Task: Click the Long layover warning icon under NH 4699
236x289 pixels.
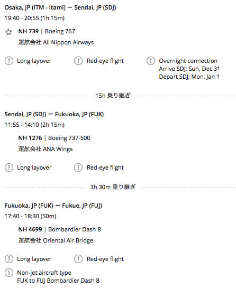Action: pyautogui.click(x=9, y=259)
